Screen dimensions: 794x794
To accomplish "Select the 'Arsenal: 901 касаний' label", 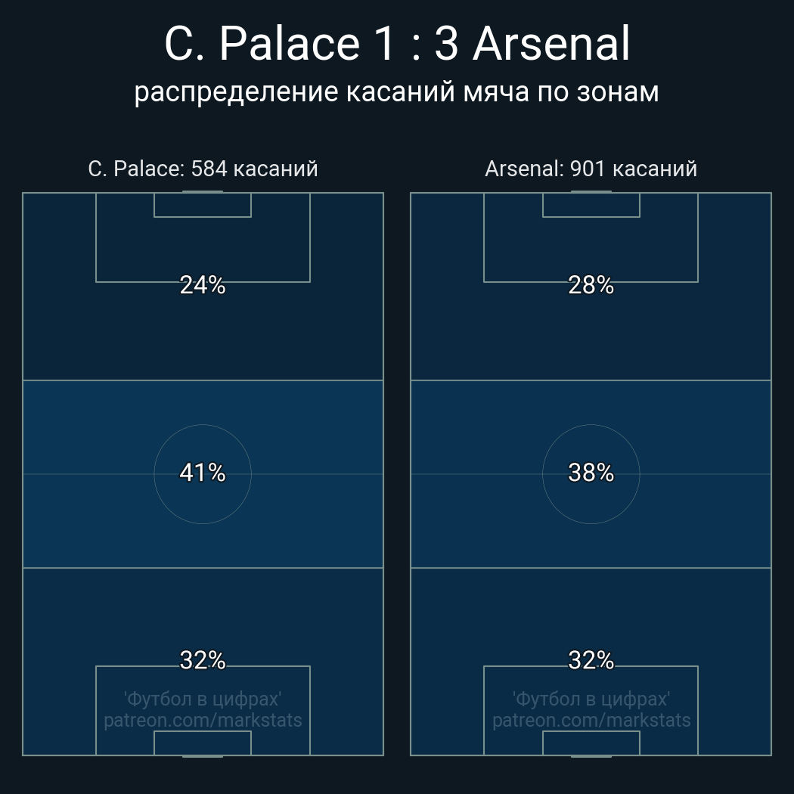I will pyautogui.click(x=591, y=169).
